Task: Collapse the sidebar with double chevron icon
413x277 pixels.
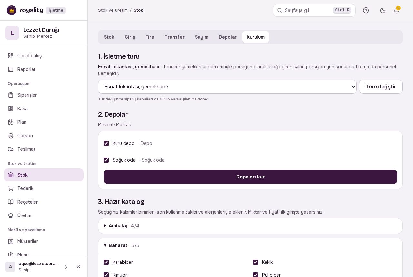Action: coord(78,267)
